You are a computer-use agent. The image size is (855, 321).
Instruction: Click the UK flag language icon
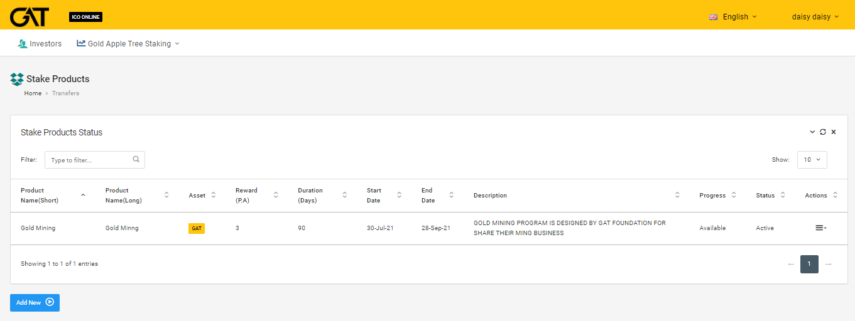point(713,17)
